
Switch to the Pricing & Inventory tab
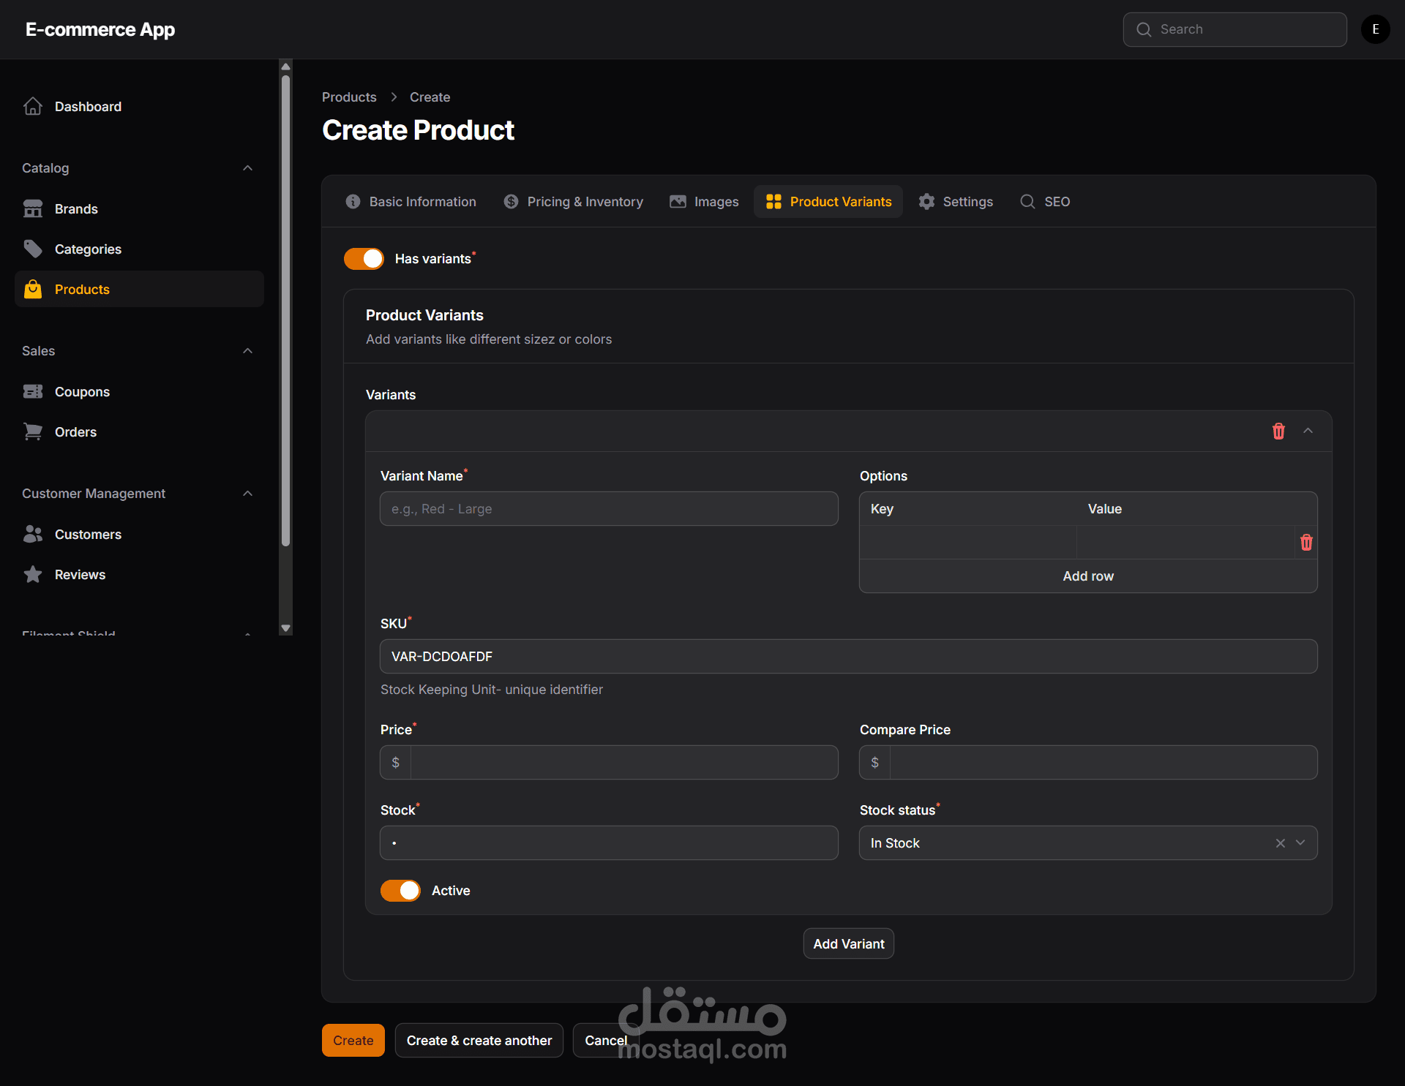click(x=574, y=202)
